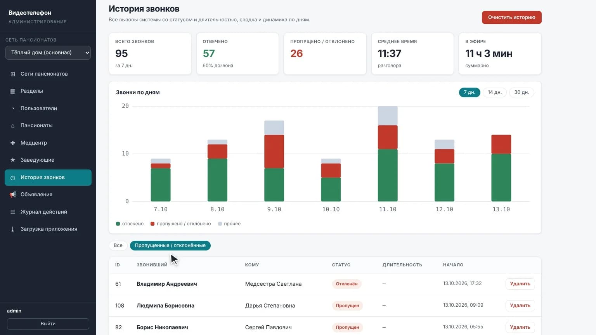Click the green отвечено legend swatch

pyautogui.click(x=118, y=224)
